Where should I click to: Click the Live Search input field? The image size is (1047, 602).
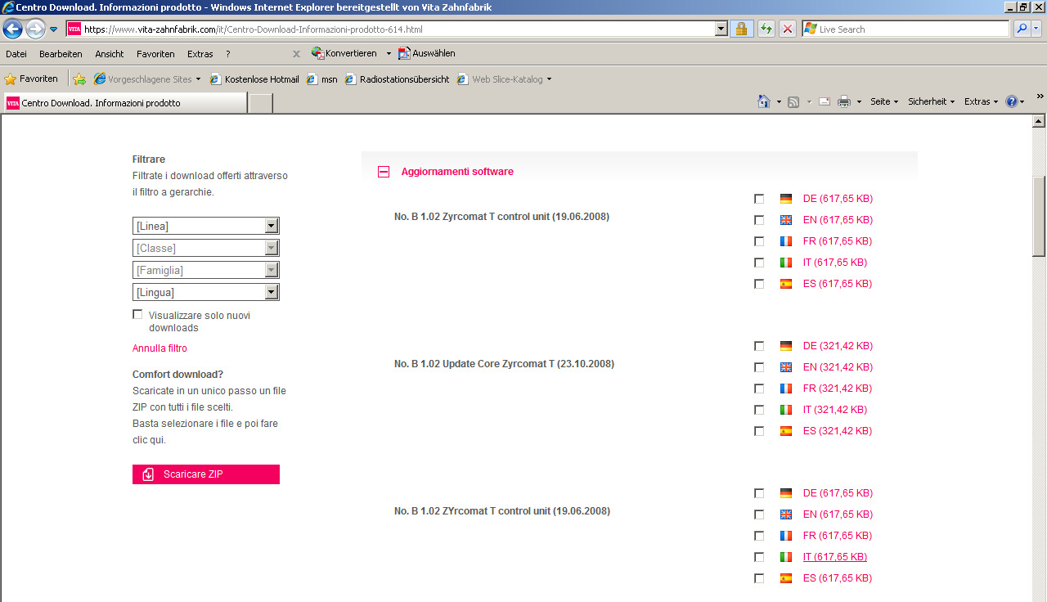point(905,29)
